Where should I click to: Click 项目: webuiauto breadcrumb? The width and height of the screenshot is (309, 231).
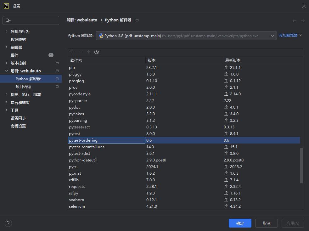click(x=82, y=20)
